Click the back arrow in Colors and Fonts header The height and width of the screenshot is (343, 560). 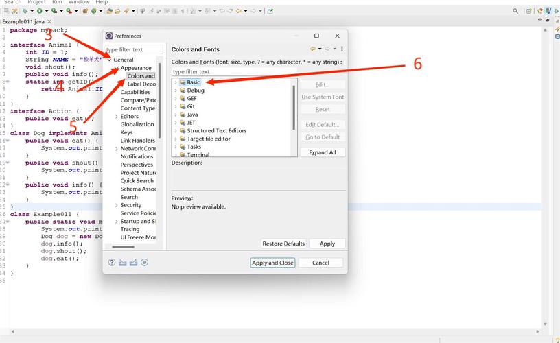point(312,49)
